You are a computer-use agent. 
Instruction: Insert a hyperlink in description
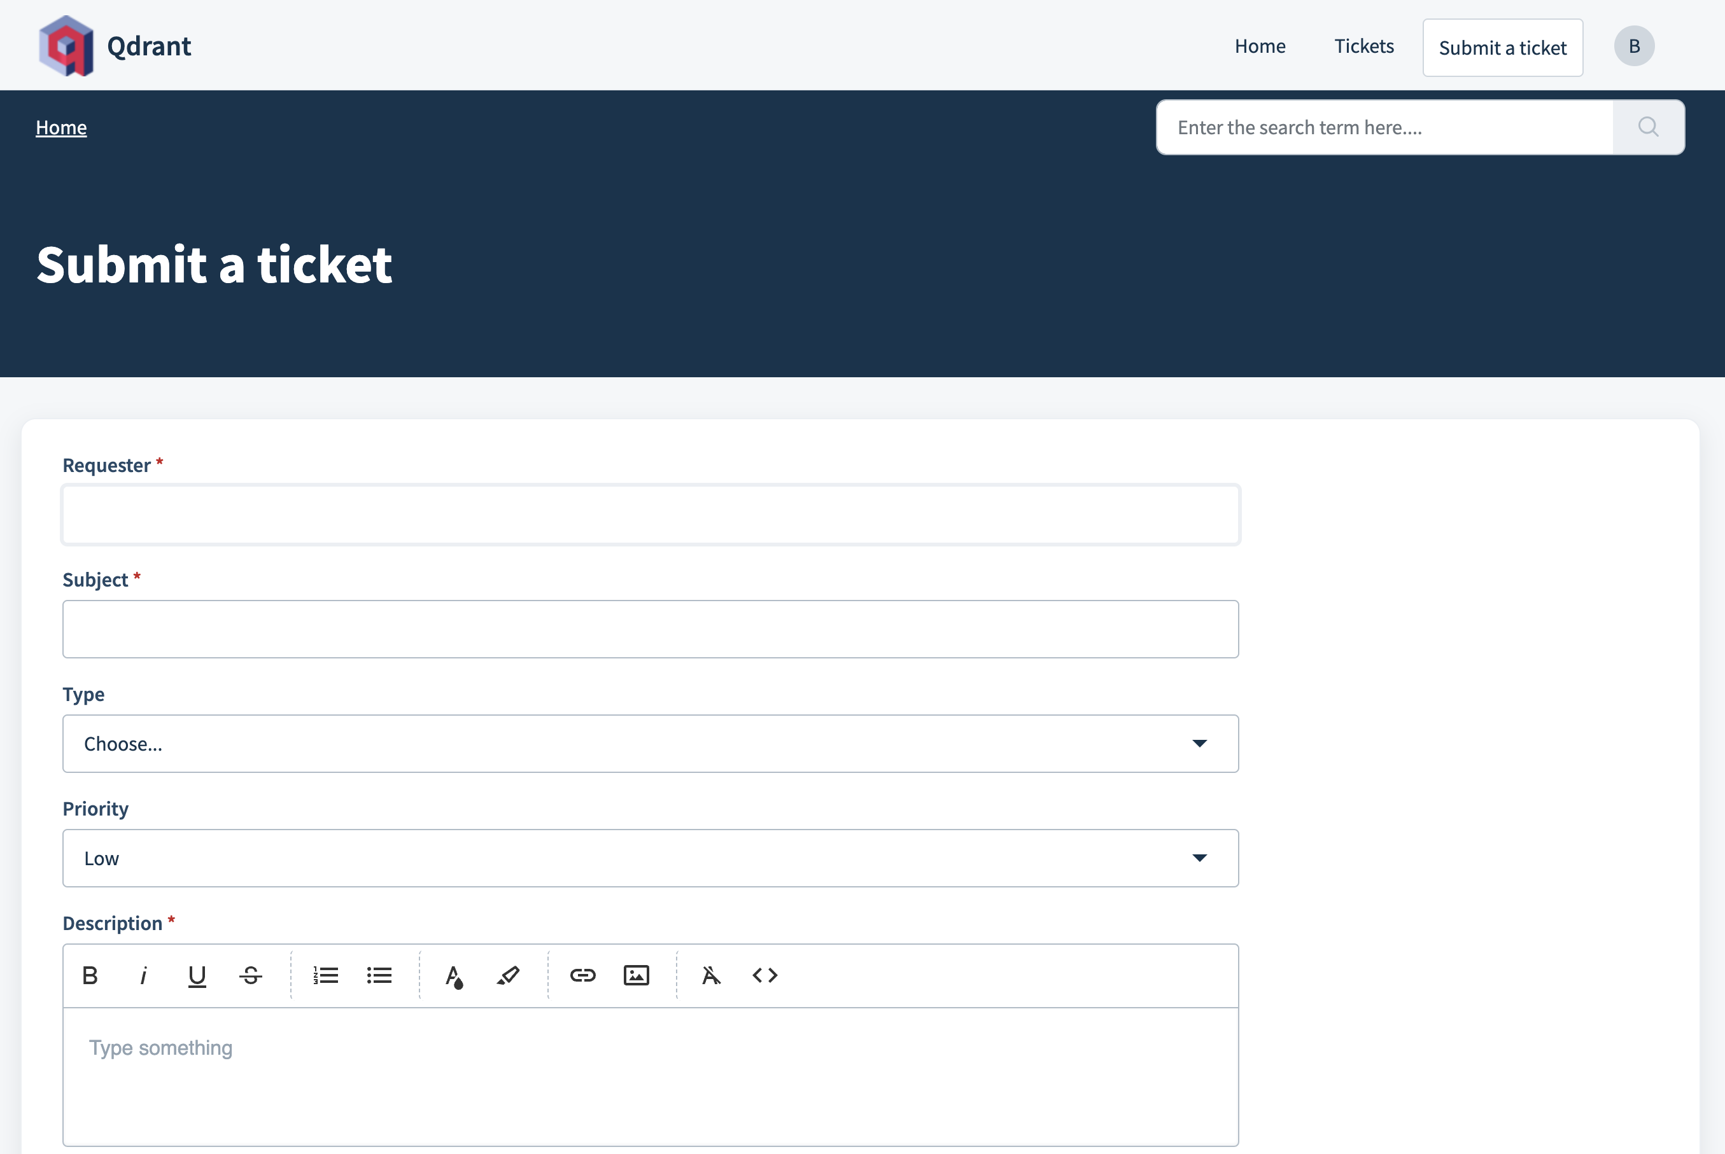[x=582, y=975]
